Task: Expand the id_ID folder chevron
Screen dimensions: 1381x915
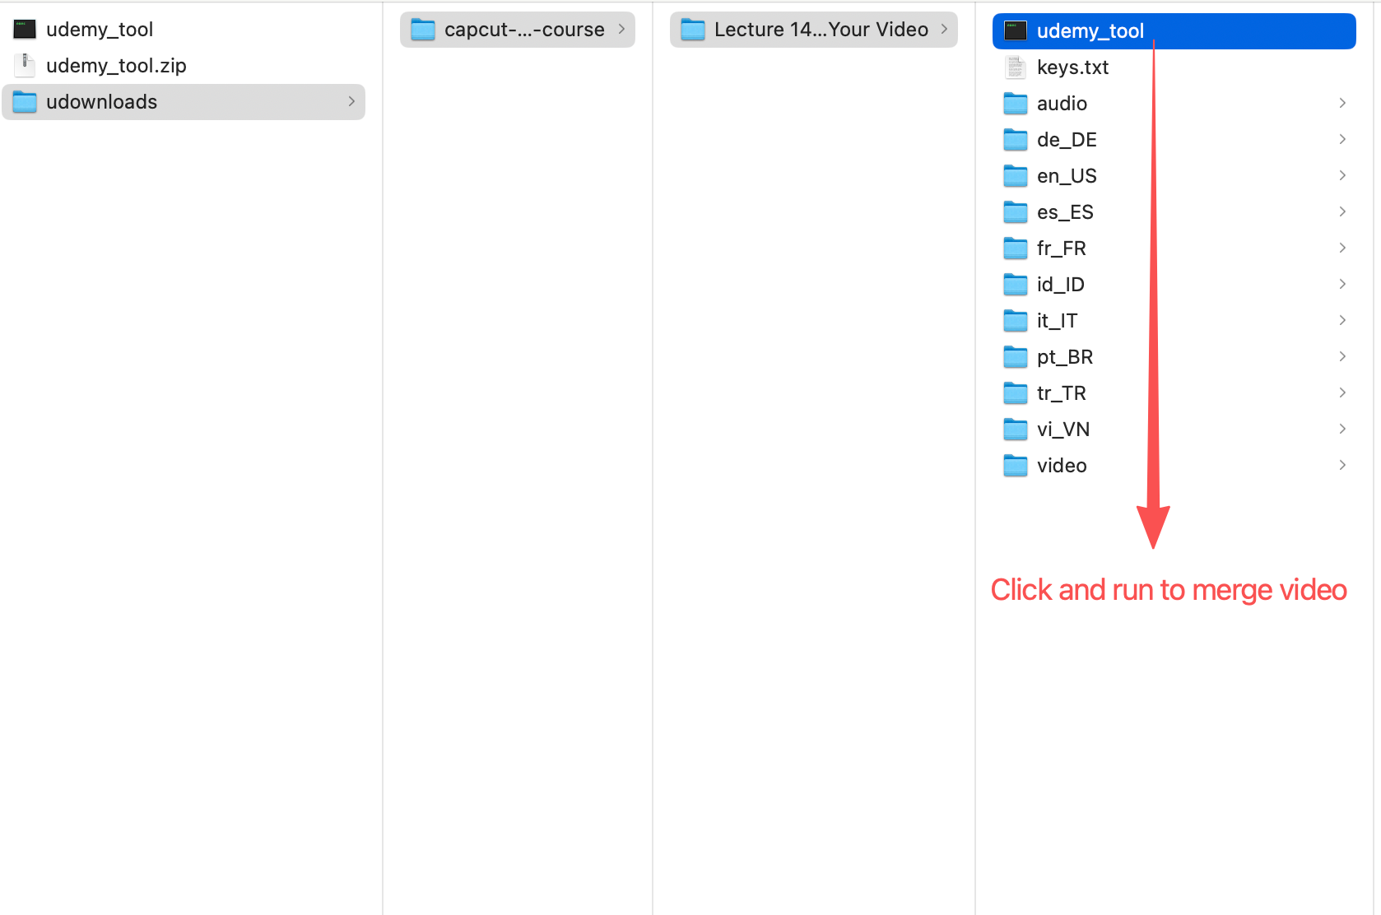Action: point(1342,284)
